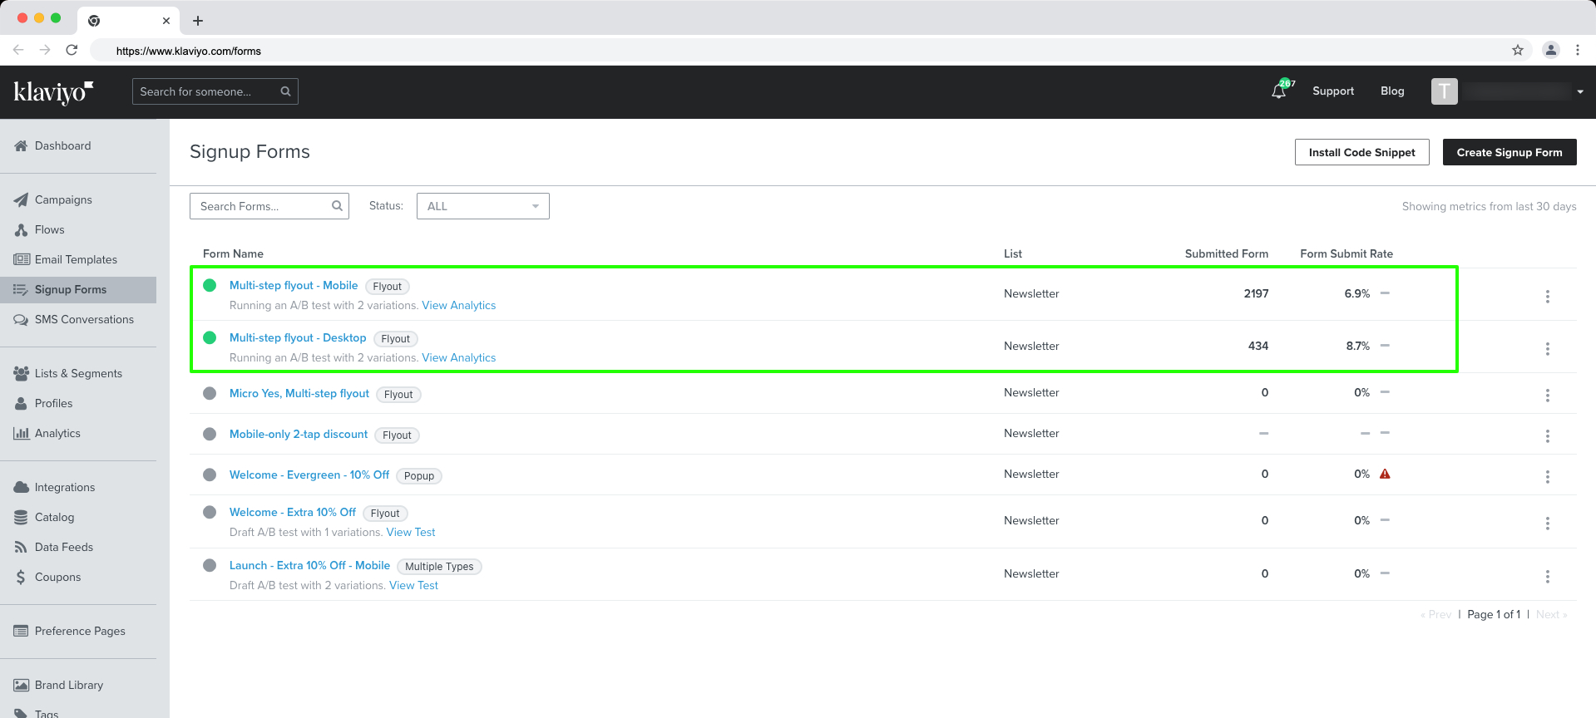The image size is (1596, 718).
Task: Select Signup Forms in the sidebar
Action: [78, 289]
